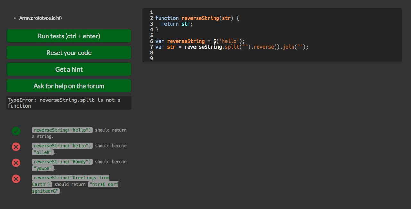Ask for help on the forum

pyautogui.click(x=69, y=86)
